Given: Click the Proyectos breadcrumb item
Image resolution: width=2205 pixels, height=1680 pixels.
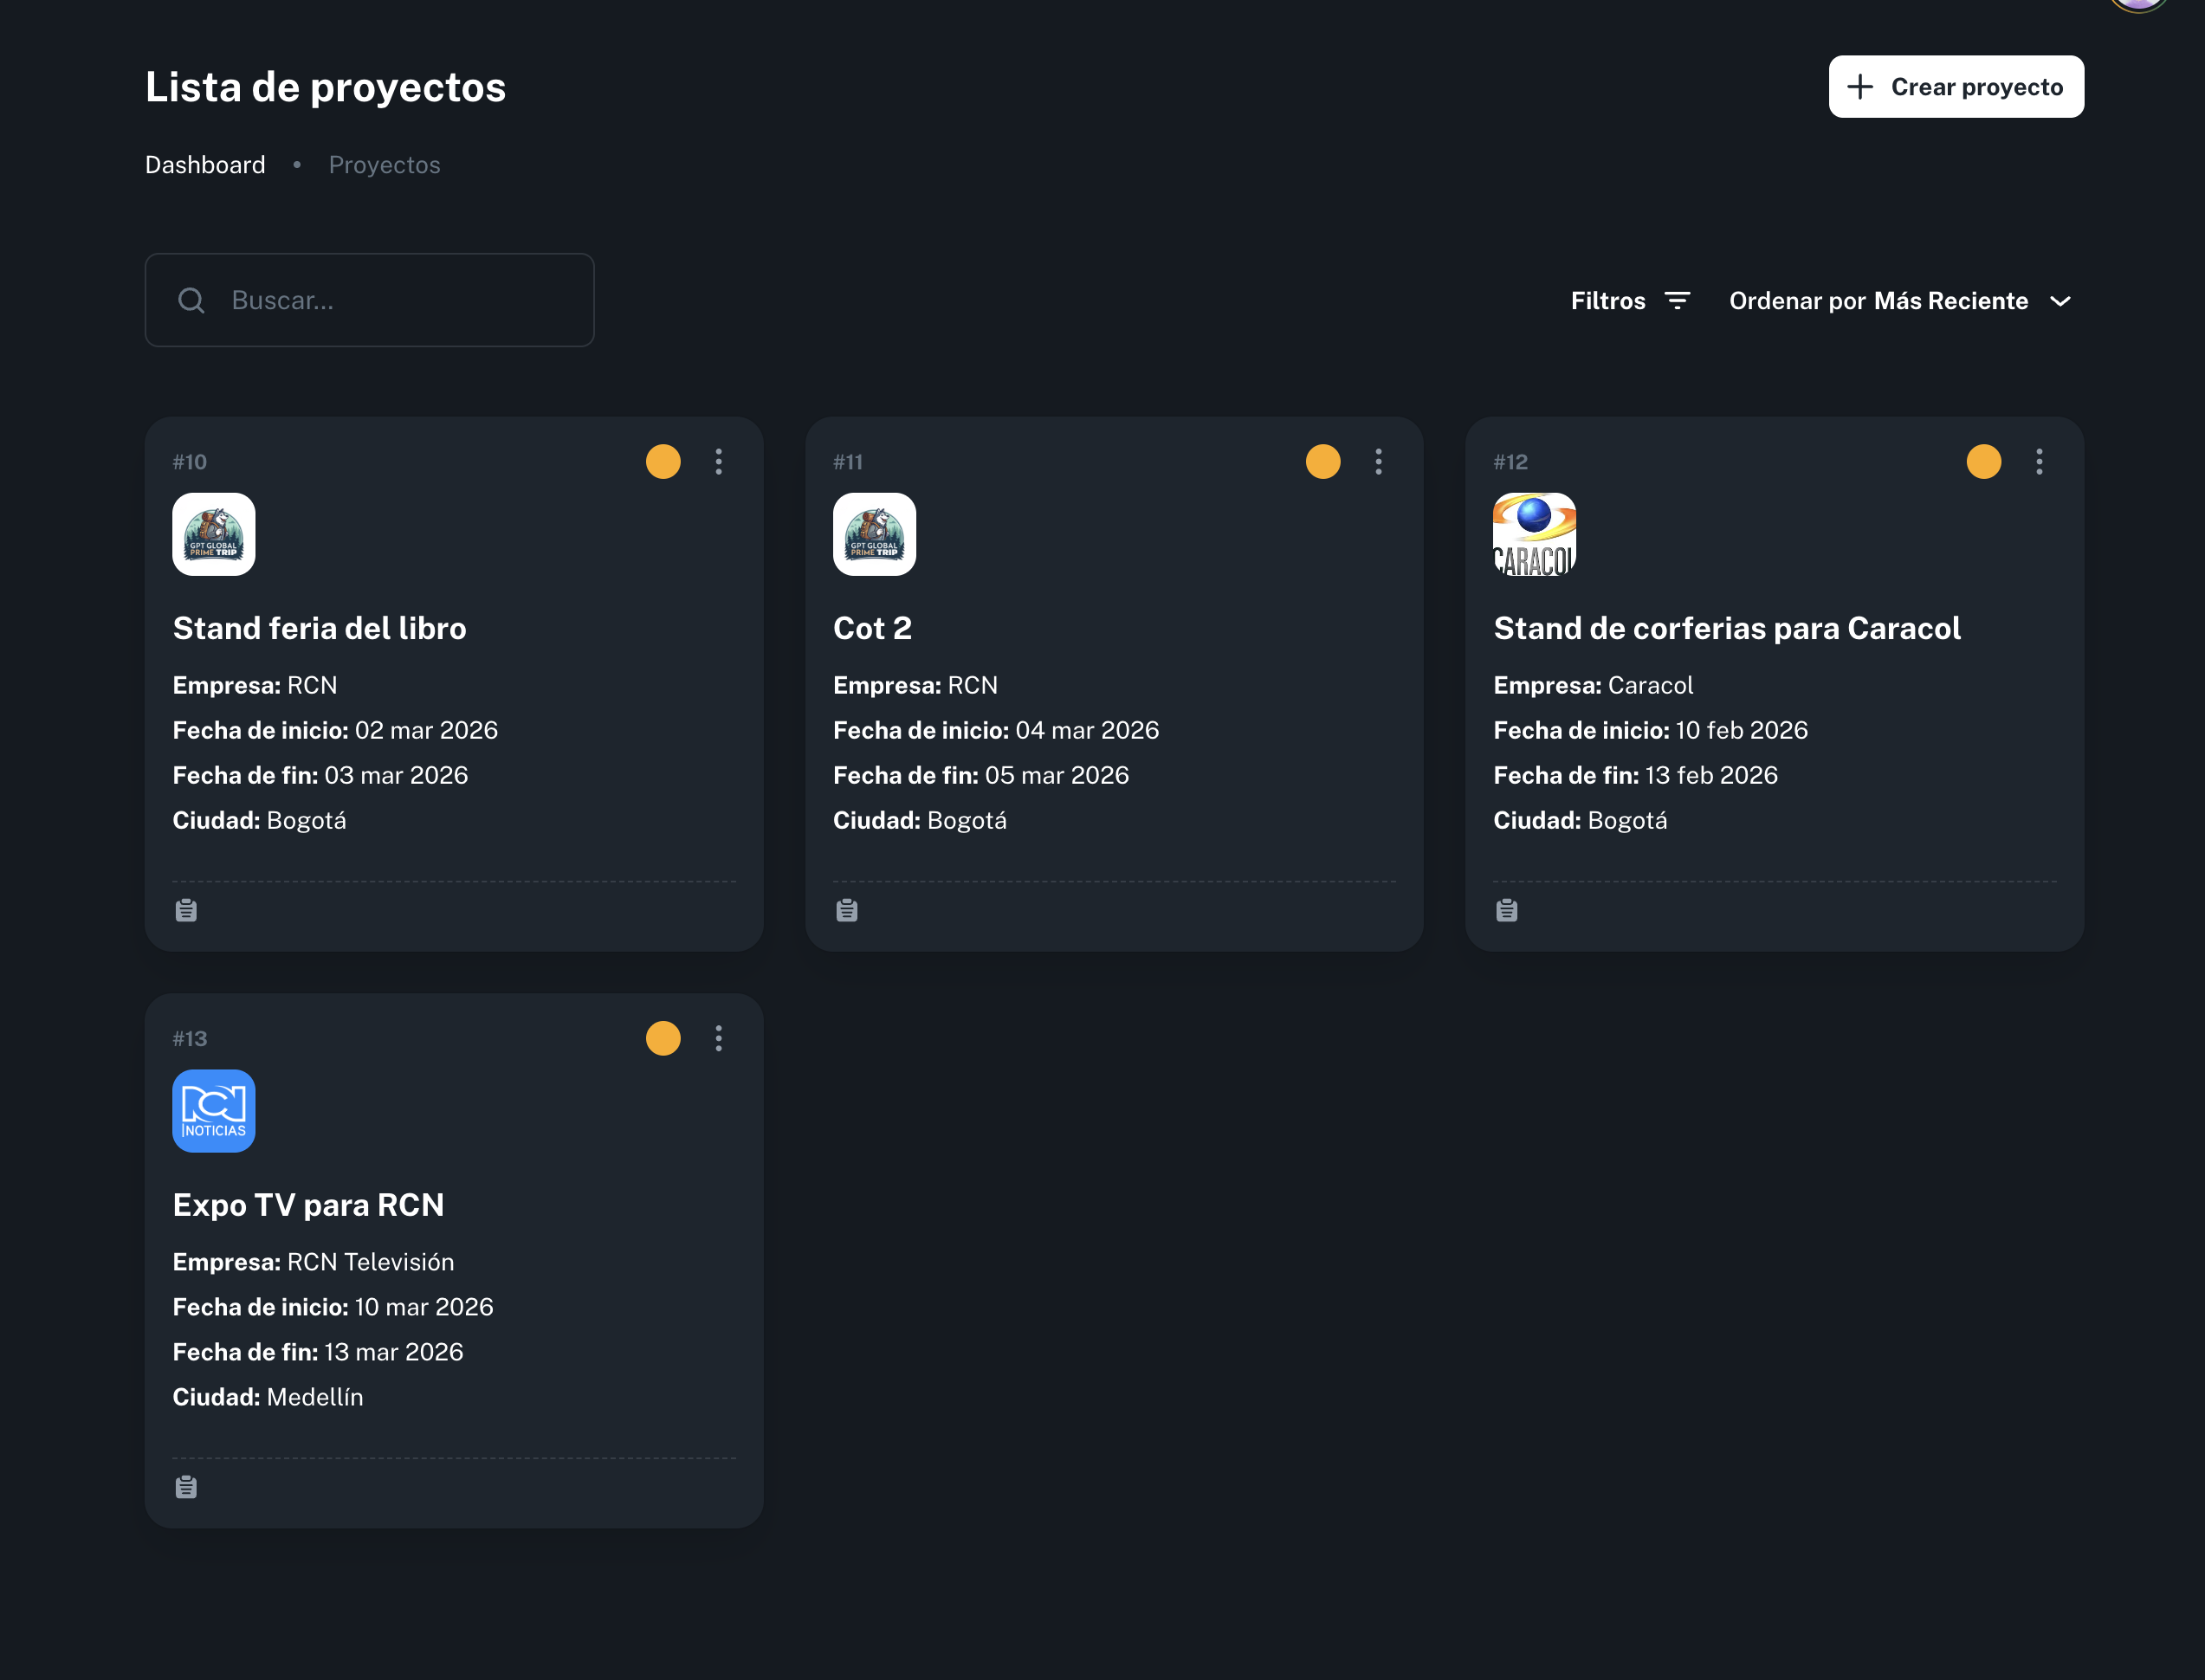Looking at the screenshot, I should tap(384, 165).
